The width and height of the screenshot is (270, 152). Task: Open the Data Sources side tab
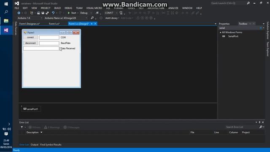(16, 28)
